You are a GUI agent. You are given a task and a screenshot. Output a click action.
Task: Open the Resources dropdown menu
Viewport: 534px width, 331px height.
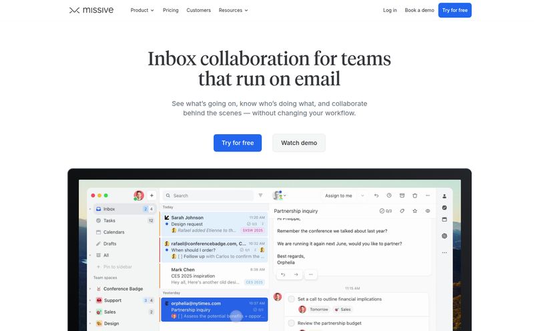click(233, 10)
